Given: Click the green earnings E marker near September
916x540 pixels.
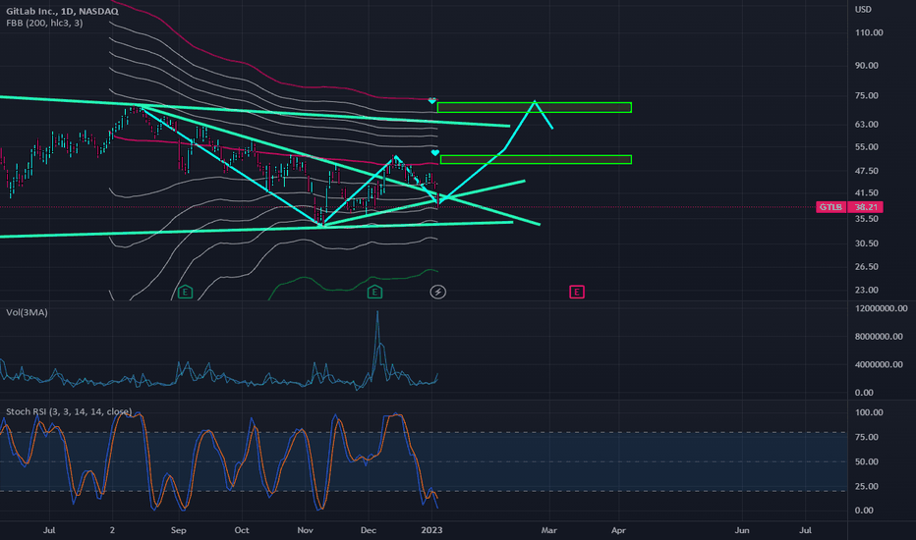Looking at the screenshot, I should pos(185,292).
